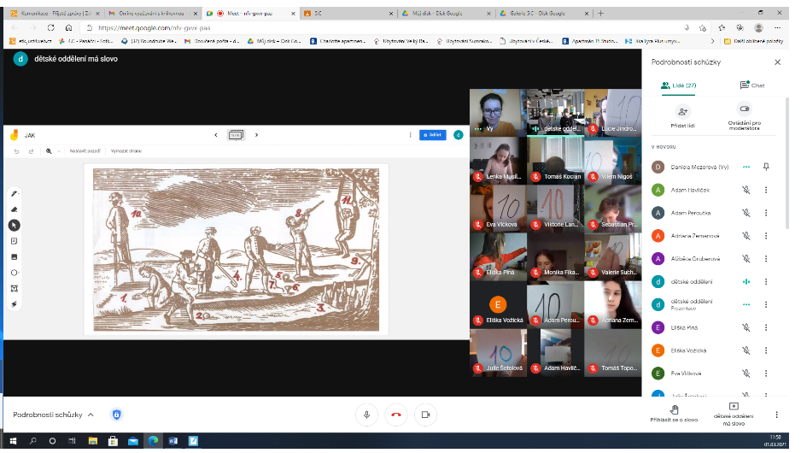Toggle the Meet microphone button
The image size is (801, 453).
[x=366, y=415]
